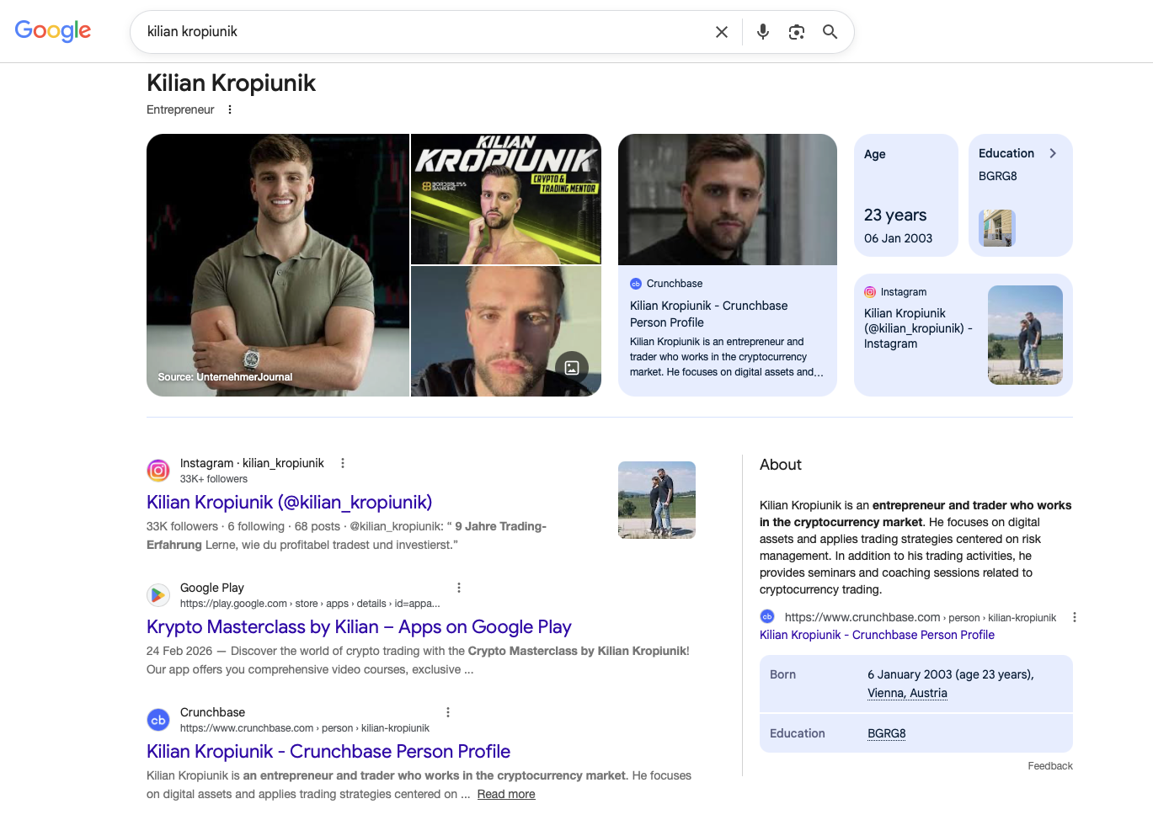This screenshot has height=820, width=1153.
Task: Open the images gallery icon on photo
Action: (572, 367)
